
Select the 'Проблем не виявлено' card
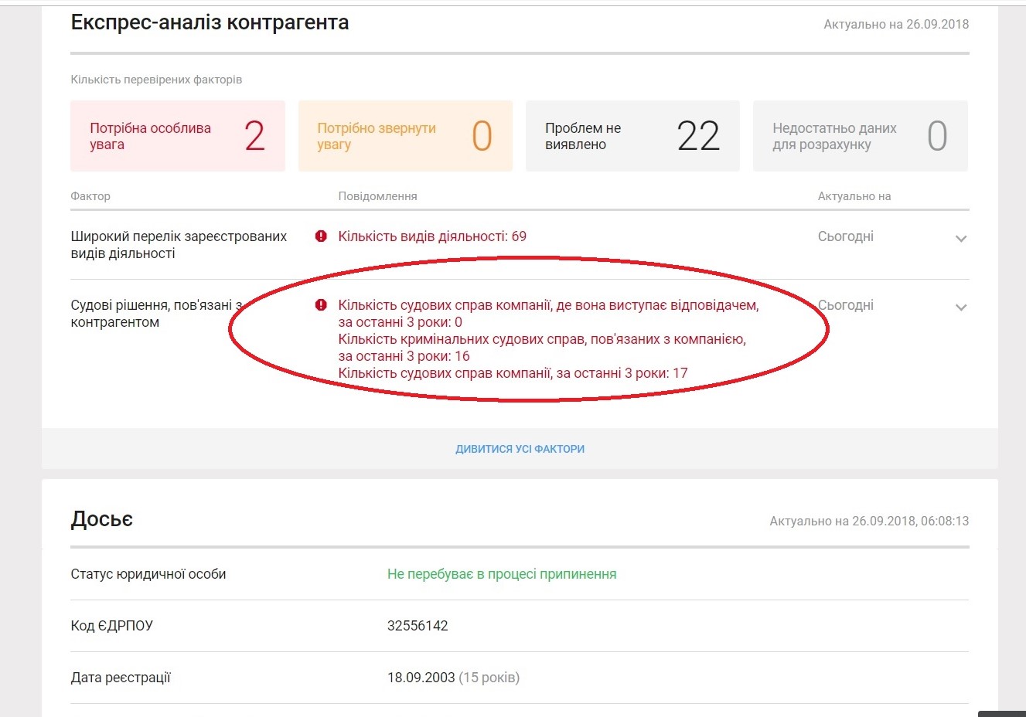click(x=632, y=136)
